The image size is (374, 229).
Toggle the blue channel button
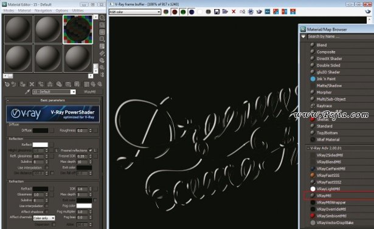coord(192,12)
